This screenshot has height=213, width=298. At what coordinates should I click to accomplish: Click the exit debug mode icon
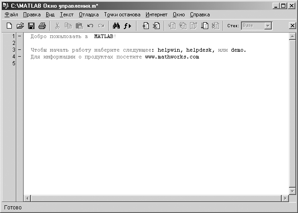[x=215, y=26]
